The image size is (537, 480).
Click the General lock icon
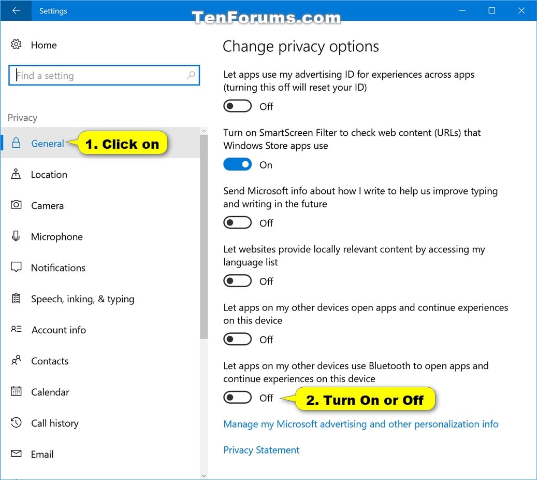point(16,143)
